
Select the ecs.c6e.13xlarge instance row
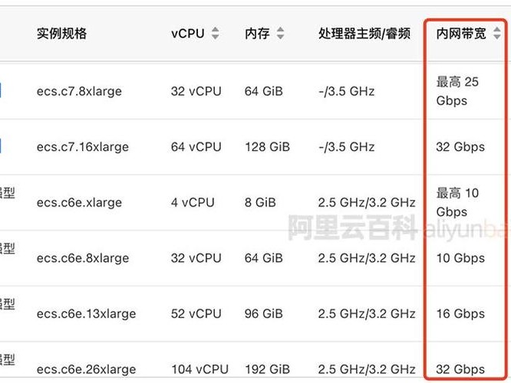(255, 314)
